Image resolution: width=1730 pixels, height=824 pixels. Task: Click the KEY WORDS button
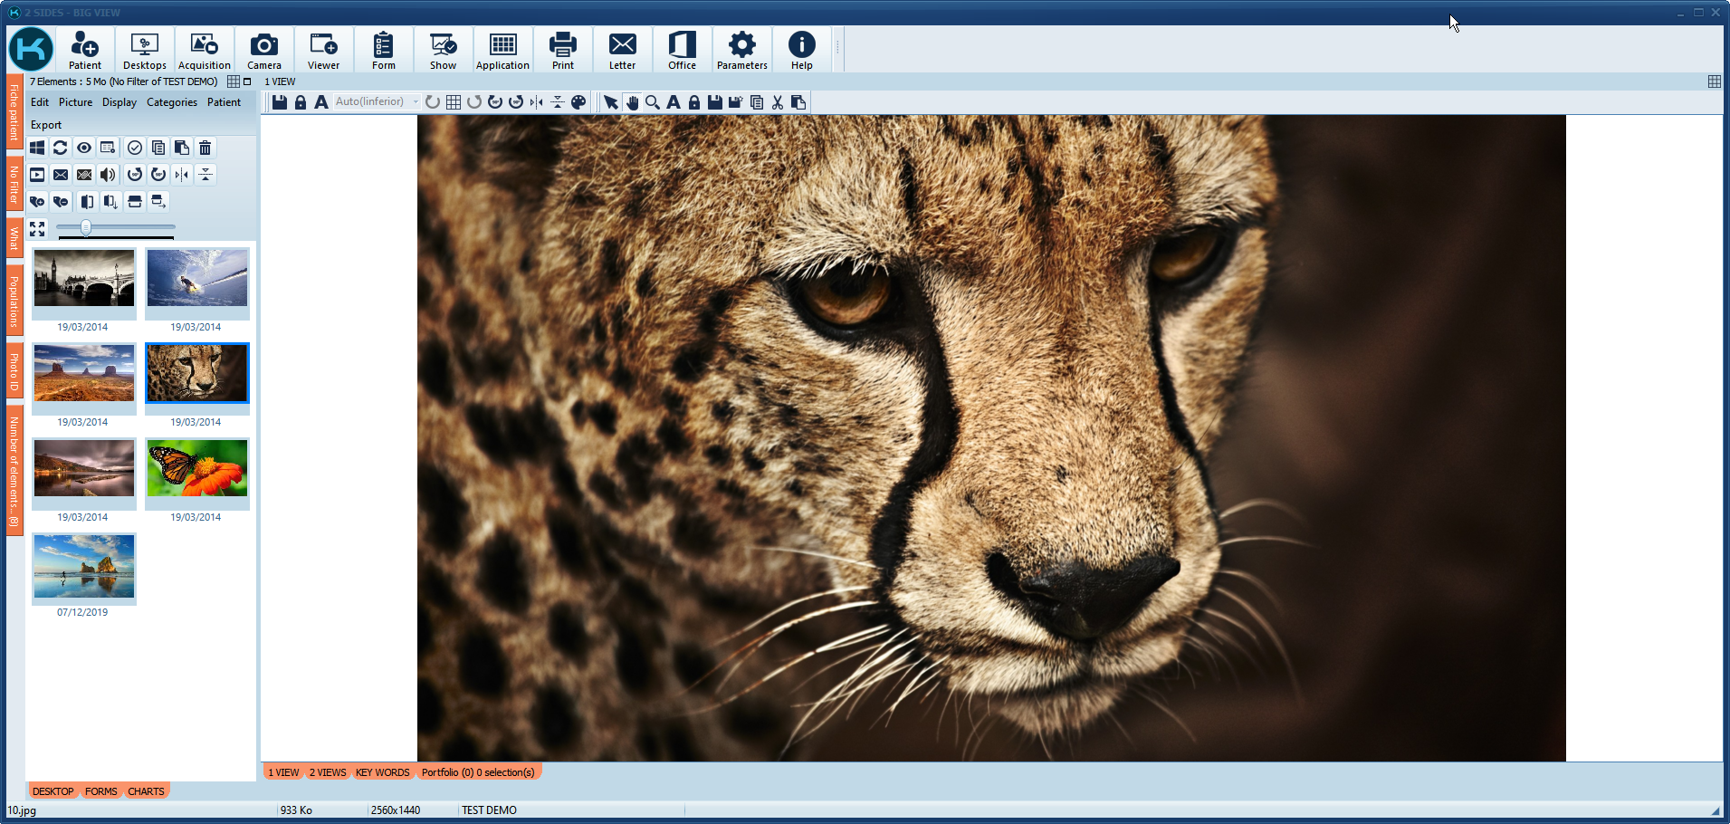pyautogui.click(x=382, y=772)
